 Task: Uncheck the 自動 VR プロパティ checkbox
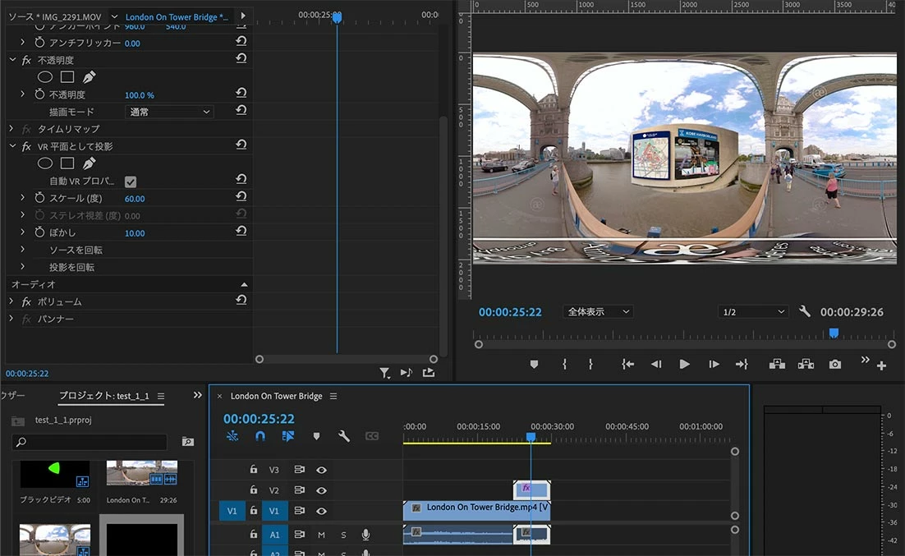tap(131, 182)
